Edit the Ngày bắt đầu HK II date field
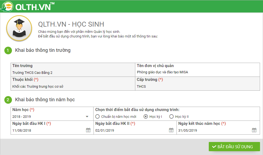 130,131
